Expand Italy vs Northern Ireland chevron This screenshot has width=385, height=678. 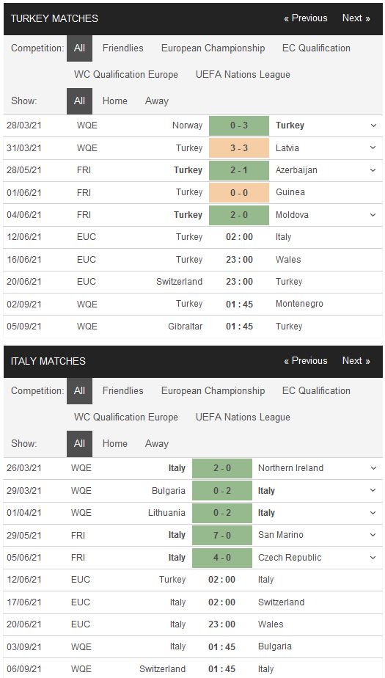[x=373, y=468]
